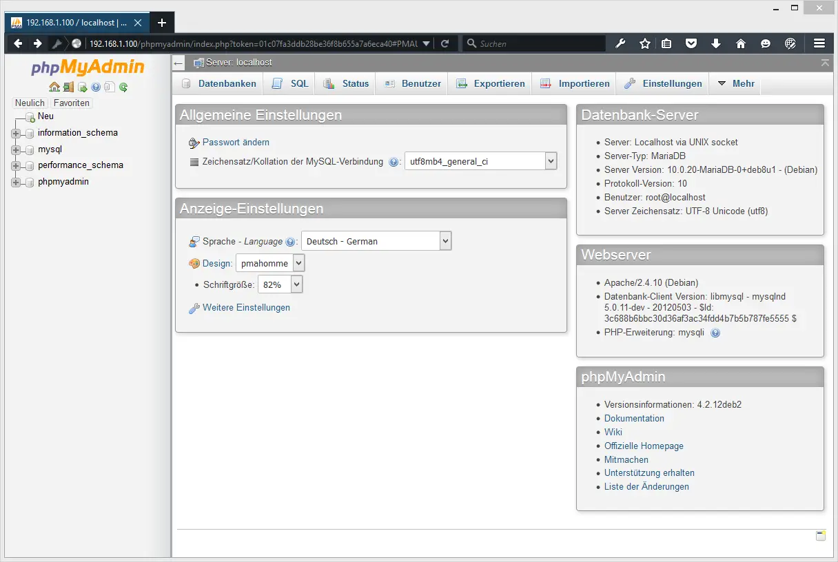838x562 pixels.
Task: Click database icon beside information_schema
Action: (30, 133)
